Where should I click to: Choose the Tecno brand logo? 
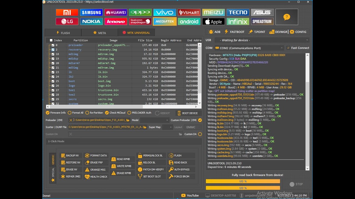tap(238, 12)
